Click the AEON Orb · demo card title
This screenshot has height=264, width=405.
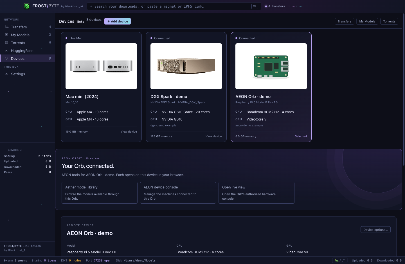click(x=253, y=97)
